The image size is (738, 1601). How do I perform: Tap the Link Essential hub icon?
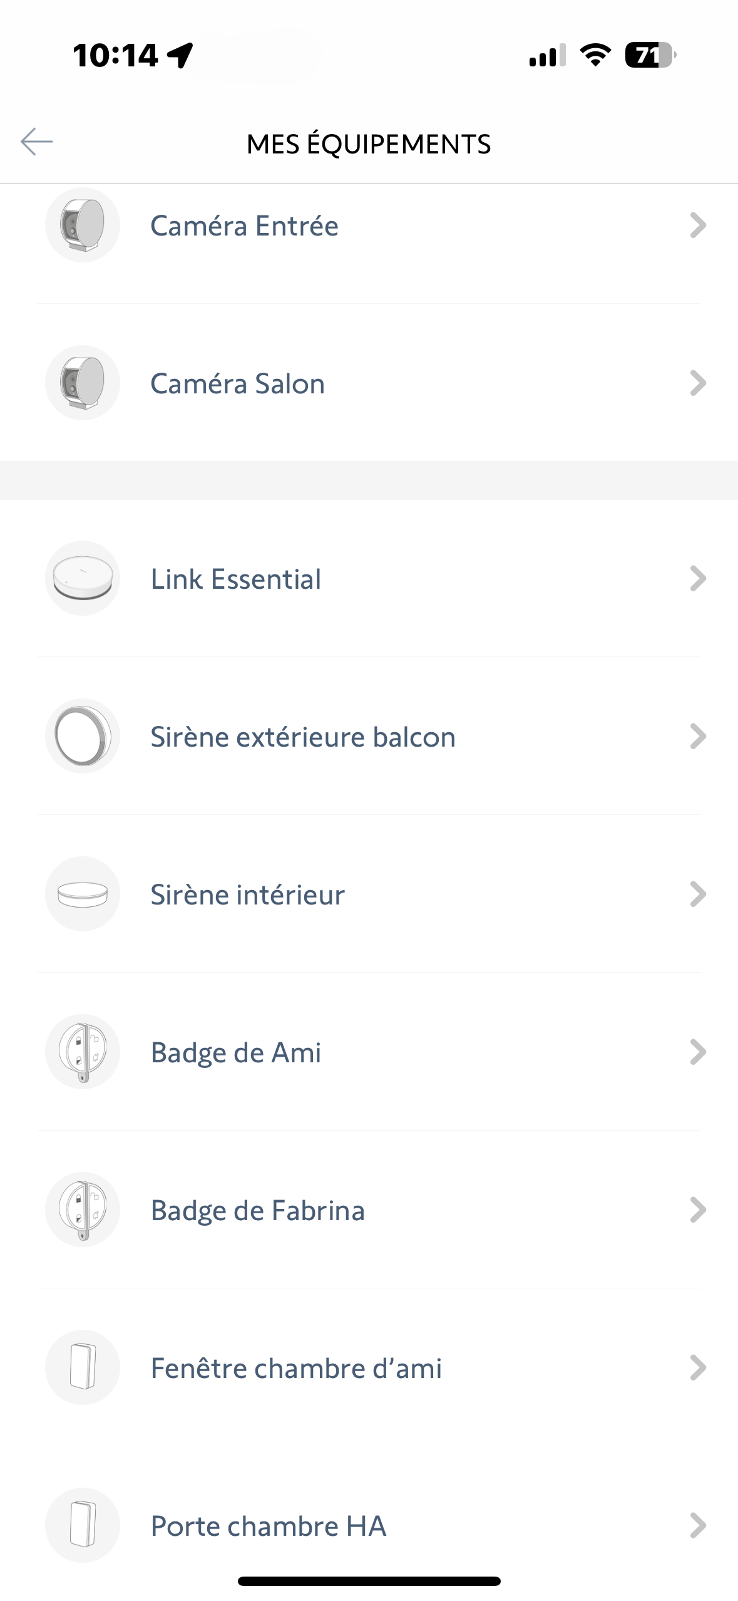[83, 579]
